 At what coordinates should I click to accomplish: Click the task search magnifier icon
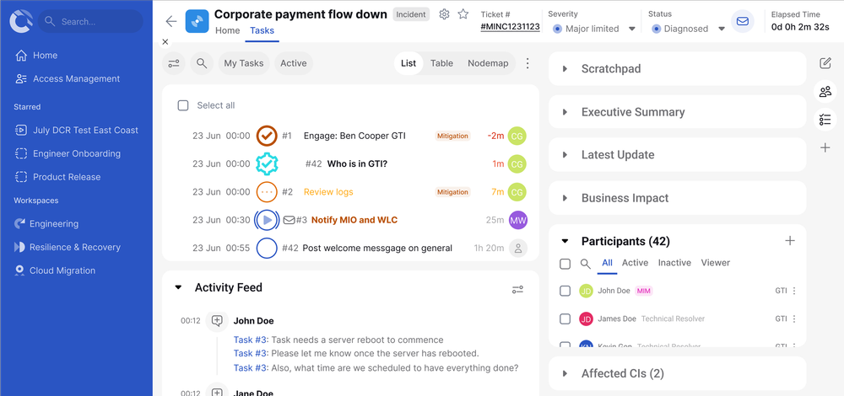click(x=202, y=63)
